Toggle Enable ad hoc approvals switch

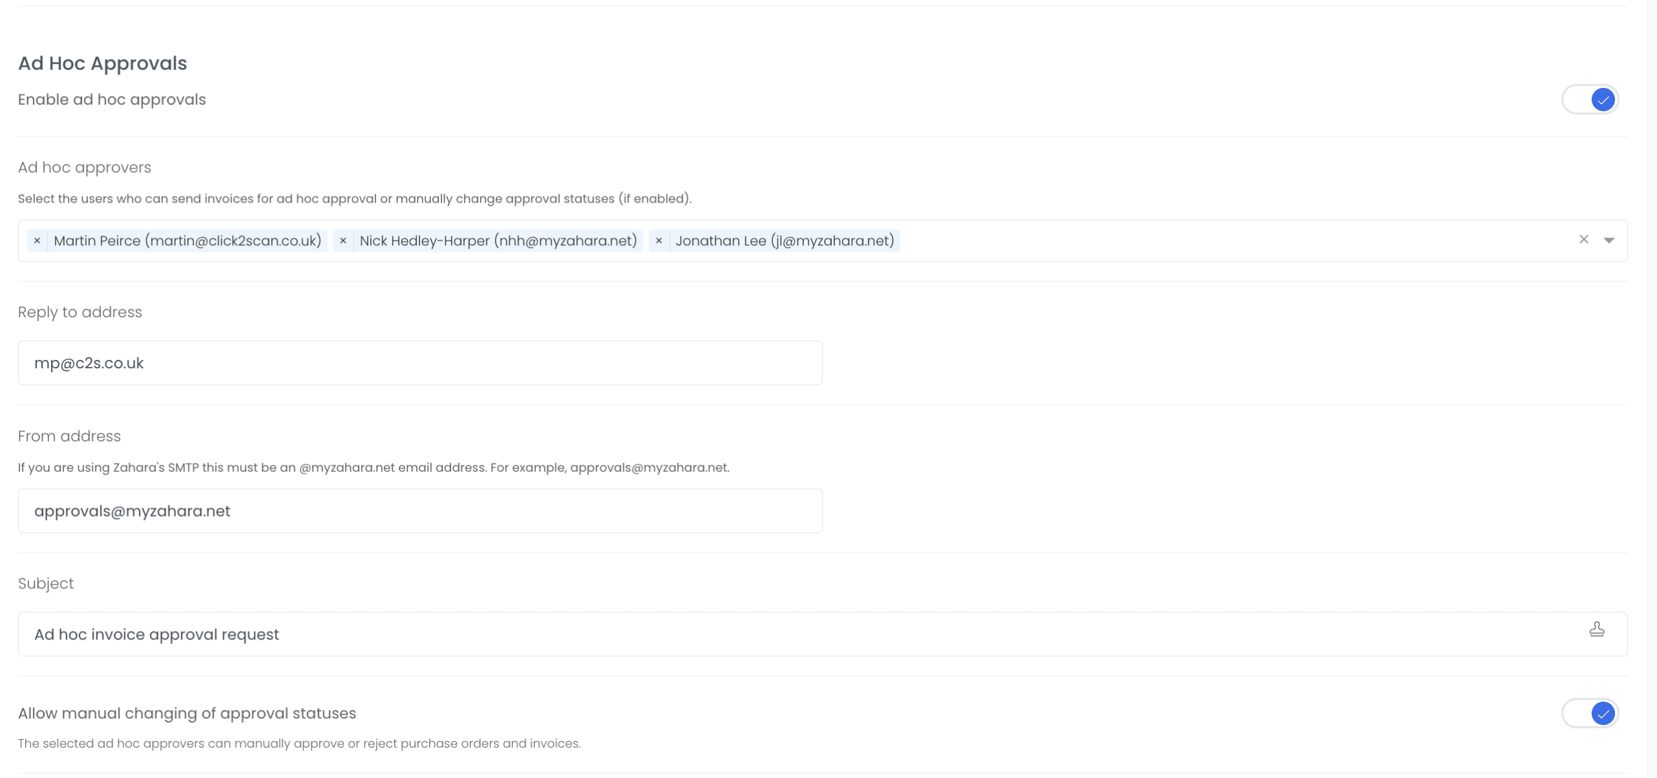click(x=1590, y=100)
